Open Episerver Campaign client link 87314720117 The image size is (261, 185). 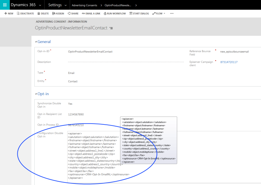229,62
